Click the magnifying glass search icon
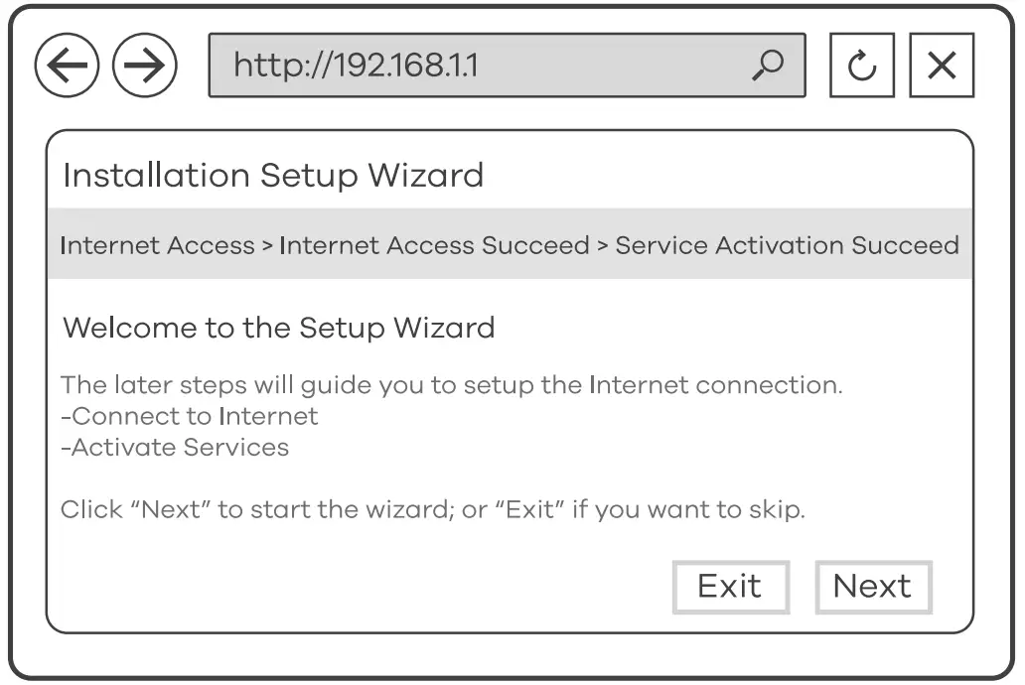The width and height of the screenshot is (1025, 685). pos(766,65)
